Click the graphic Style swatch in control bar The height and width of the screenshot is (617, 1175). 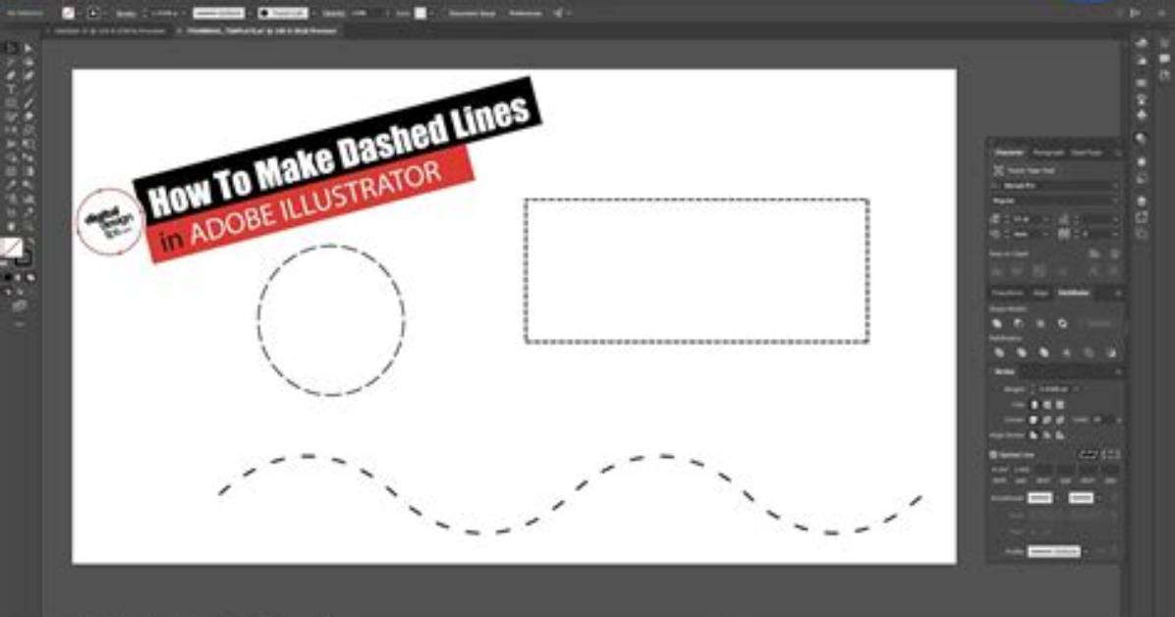420,13
